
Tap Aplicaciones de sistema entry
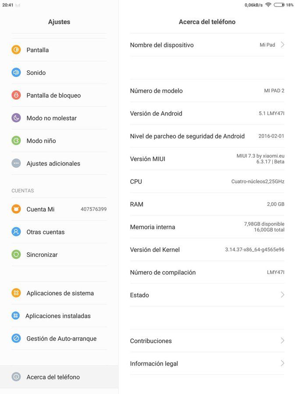point(59,293)
